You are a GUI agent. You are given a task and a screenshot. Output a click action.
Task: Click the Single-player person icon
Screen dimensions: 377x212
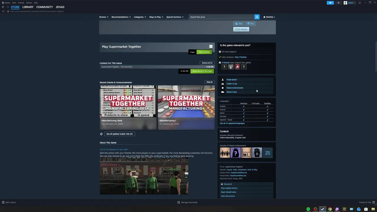(x=223, y=79)
